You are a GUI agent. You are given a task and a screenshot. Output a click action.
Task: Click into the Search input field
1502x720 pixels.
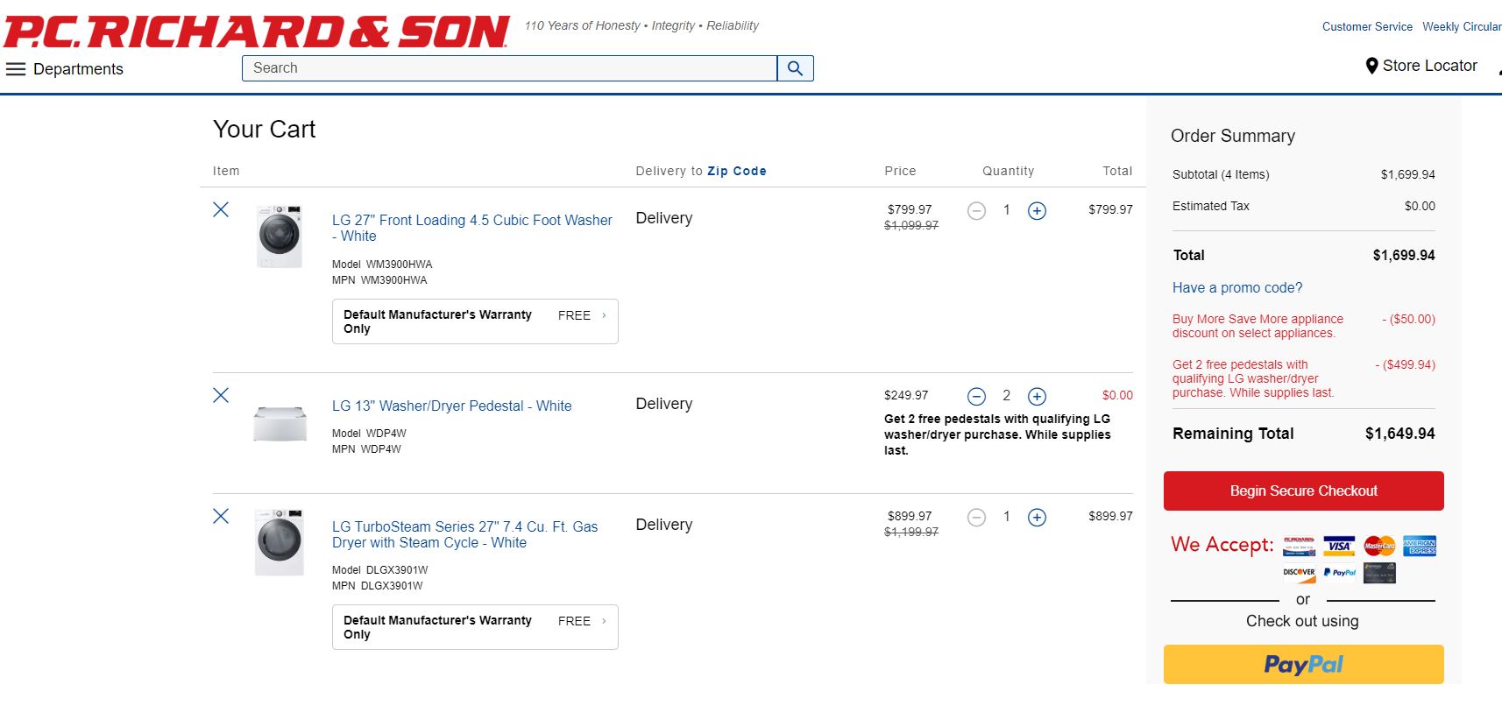(508, 68)
